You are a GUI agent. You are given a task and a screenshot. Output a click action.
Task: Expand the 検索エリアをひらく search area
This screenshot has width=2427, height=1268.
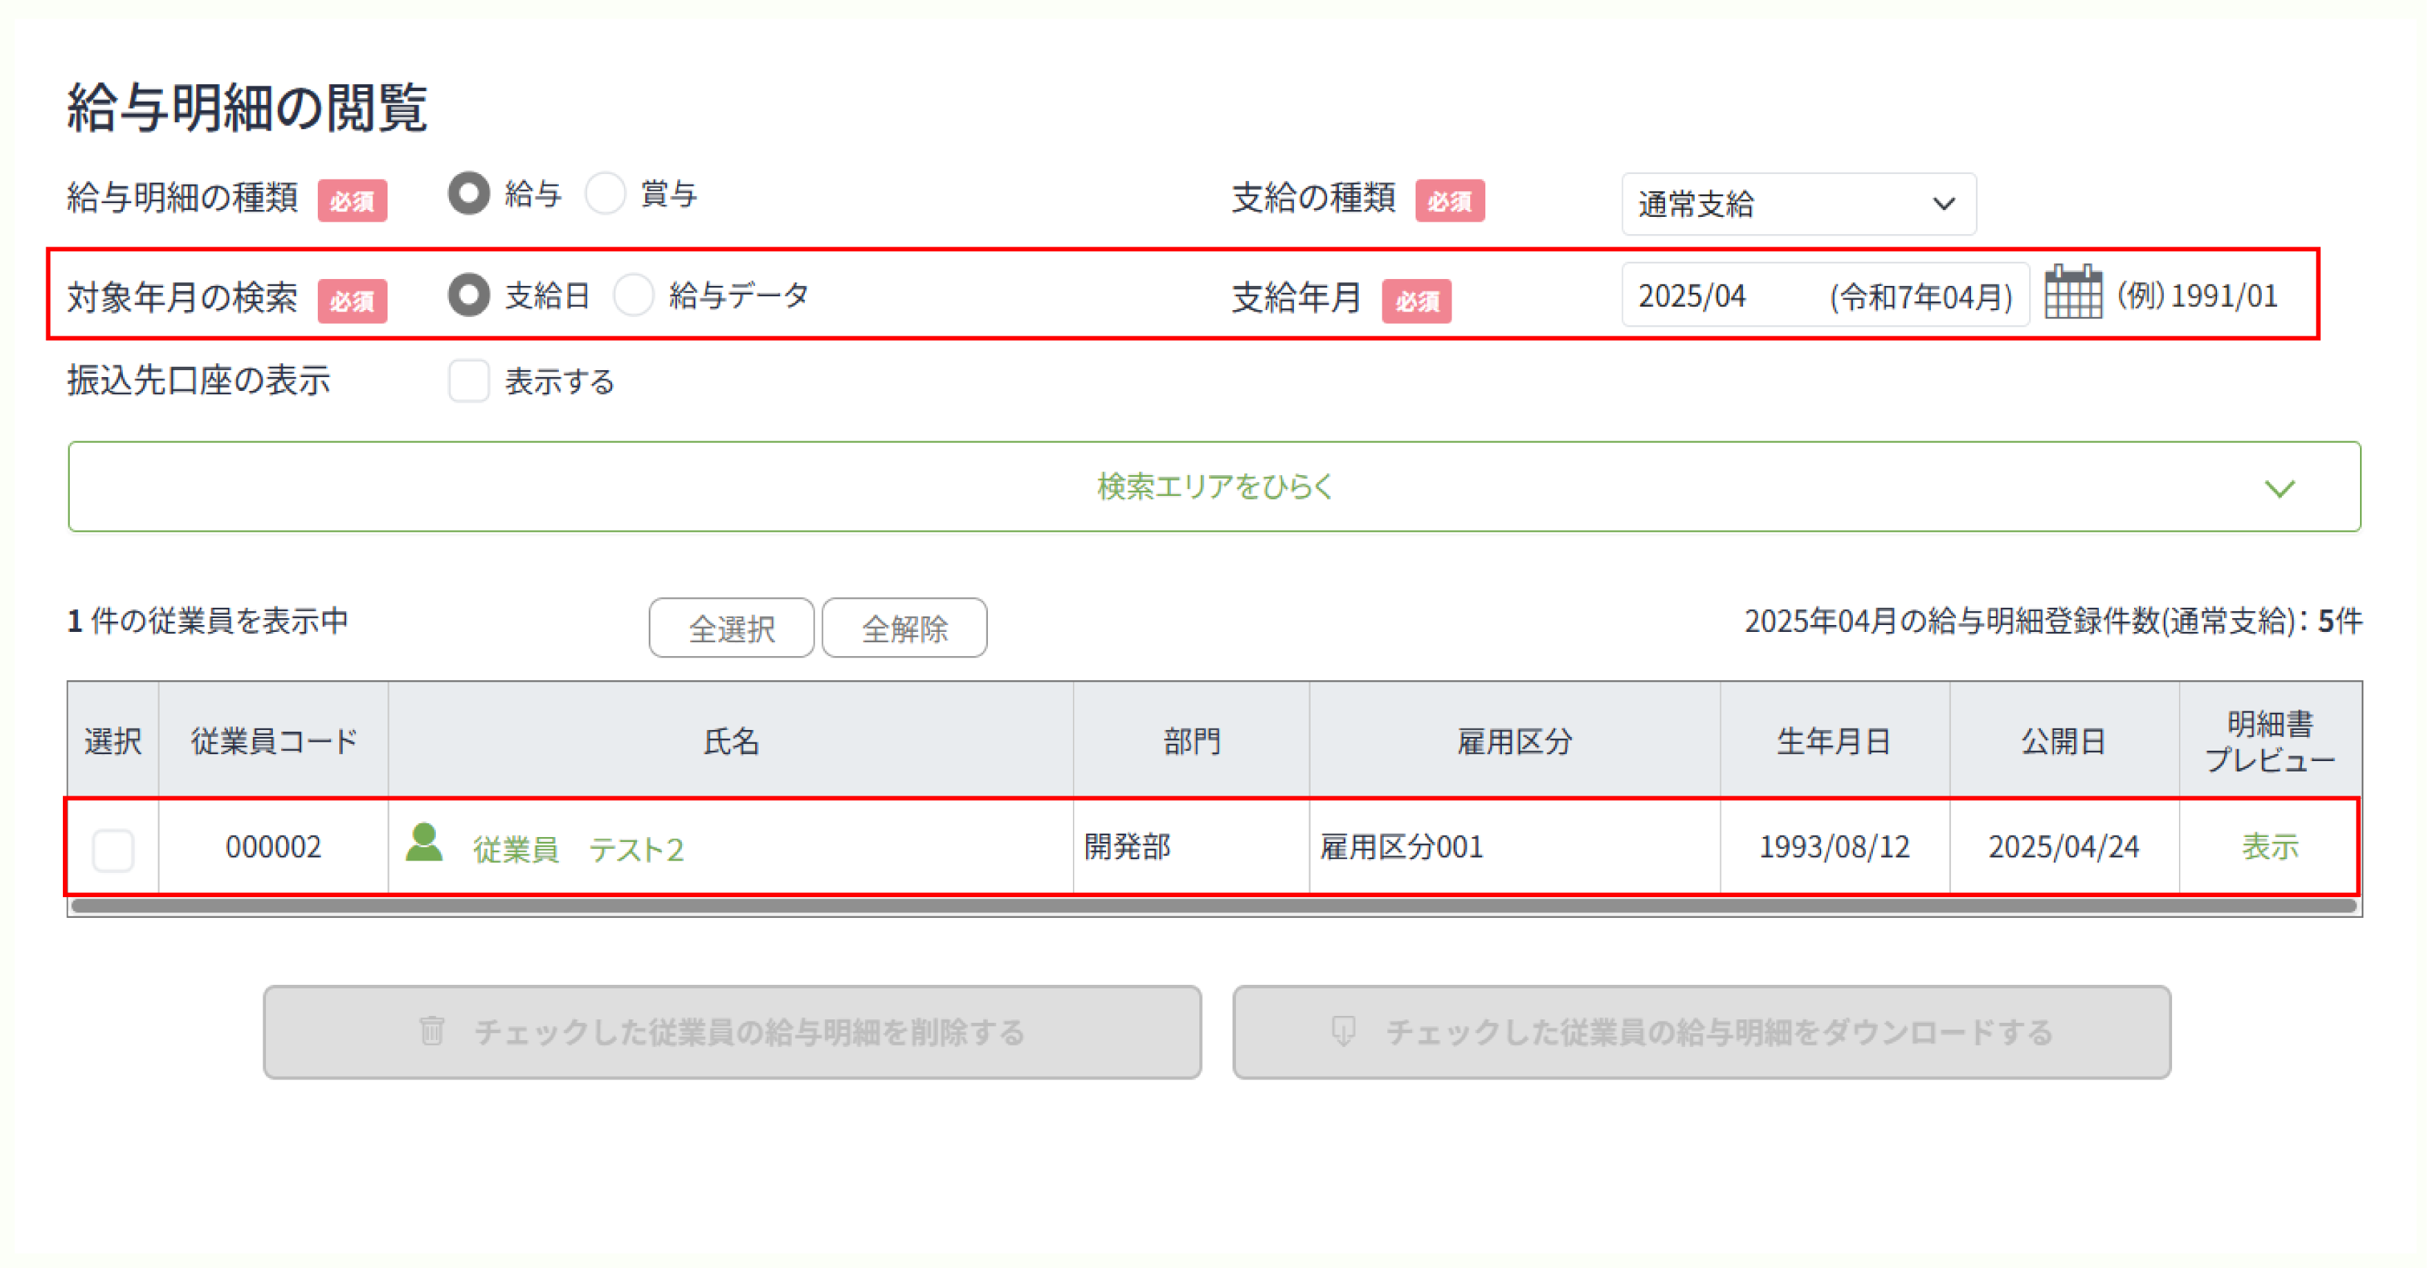(1213, 487)
